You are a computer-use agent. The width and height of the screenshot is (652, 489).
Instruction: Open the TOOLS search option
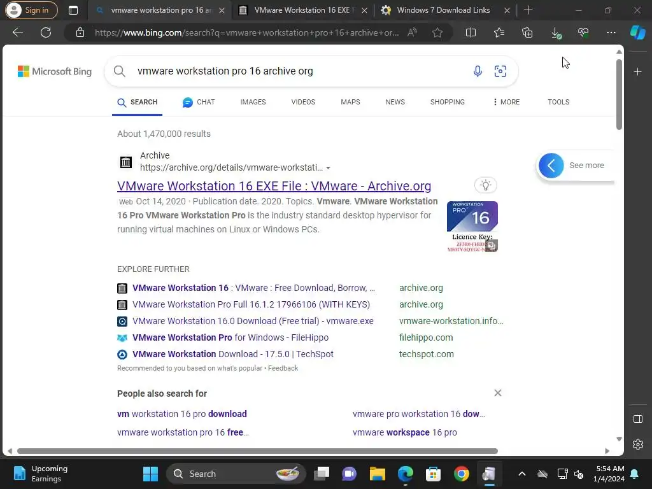click(558, 102)
